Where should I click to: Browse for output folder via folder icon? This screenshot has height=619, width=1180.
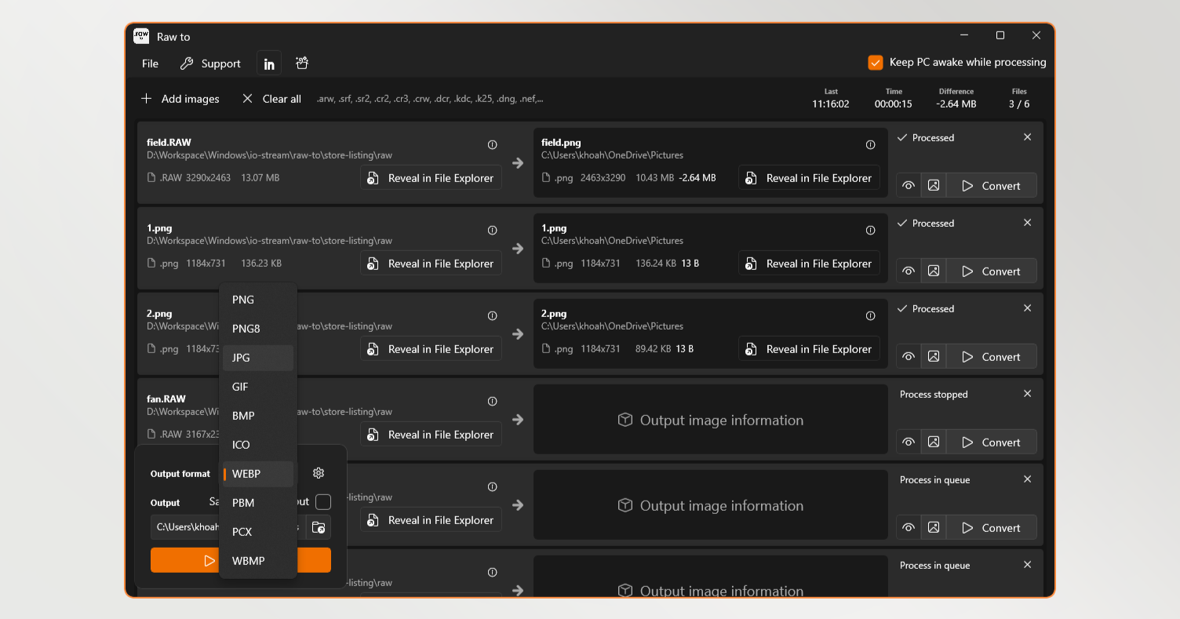tap(319, 527)
